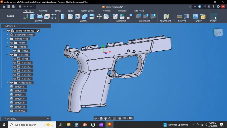227x128 pixels.
Task: Go to the Home icon
Action: click(4, 7)
